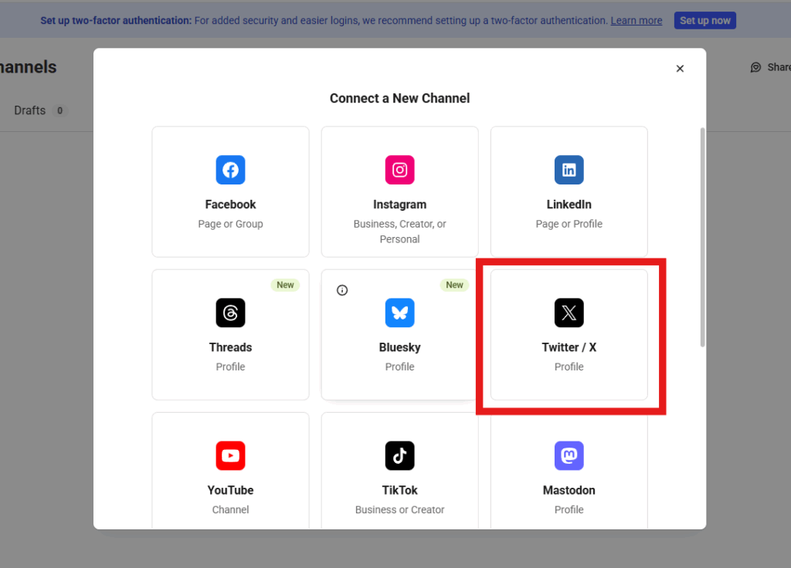Open the info icon on Bluesky card

click(x=342, y=290)
